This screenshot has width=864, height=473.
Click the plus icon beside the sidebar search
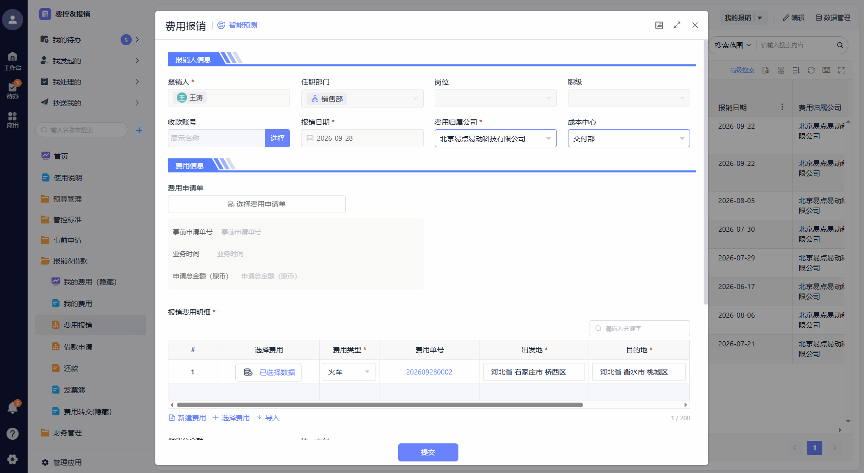pyautogui.click(x=139, y=130)
